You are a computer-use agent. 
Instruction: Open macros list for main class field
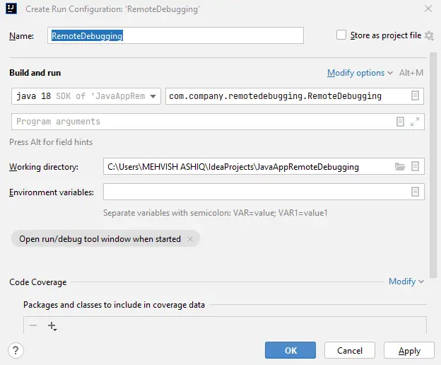pos(415,95)
